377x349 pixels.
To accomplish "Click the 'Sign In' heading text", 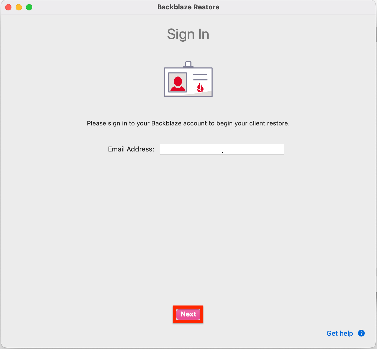I will pyautogui.click(x=188, y=35).
